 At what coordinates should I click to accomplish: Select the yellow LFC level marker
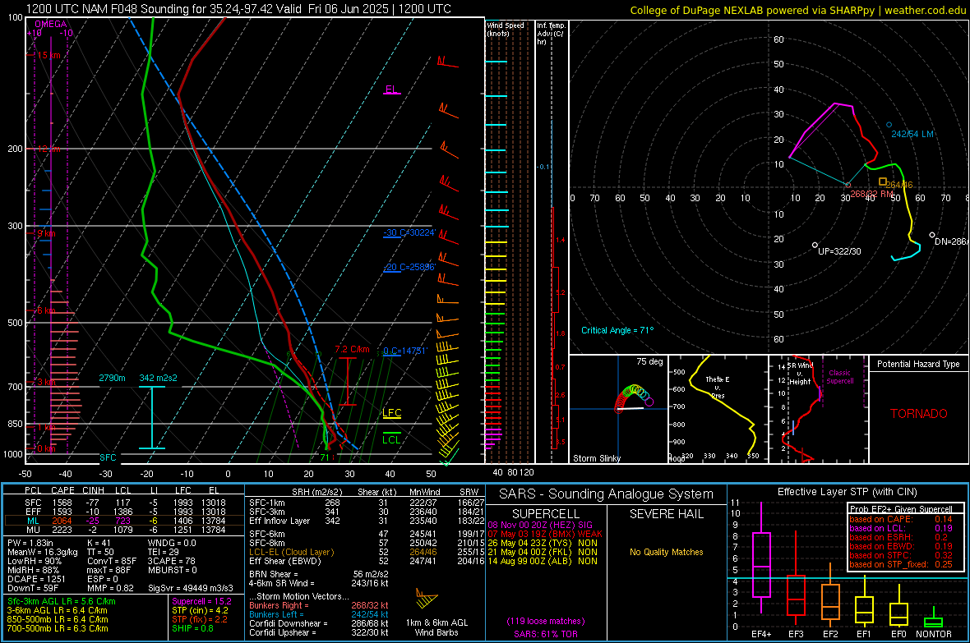pos(391,413)
